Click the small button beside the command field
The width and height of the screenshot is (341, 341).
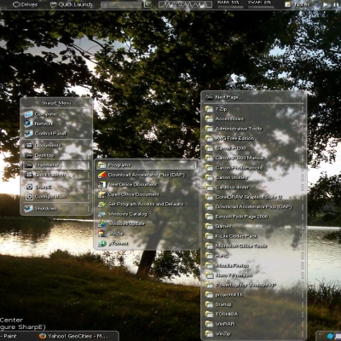(x=147, y=4)
